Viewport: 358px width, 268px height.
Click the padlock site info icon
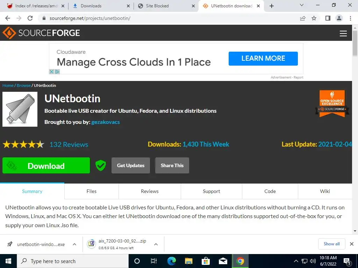pos(44,18)
